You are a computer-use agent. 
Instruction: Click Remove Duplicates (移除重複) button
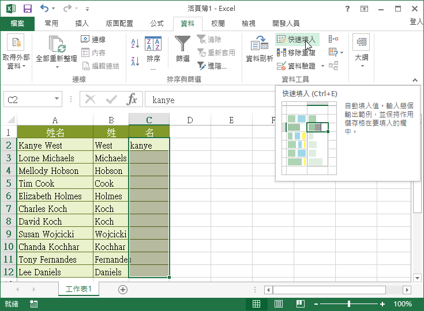pyautogui.click(x=296, y=52)
